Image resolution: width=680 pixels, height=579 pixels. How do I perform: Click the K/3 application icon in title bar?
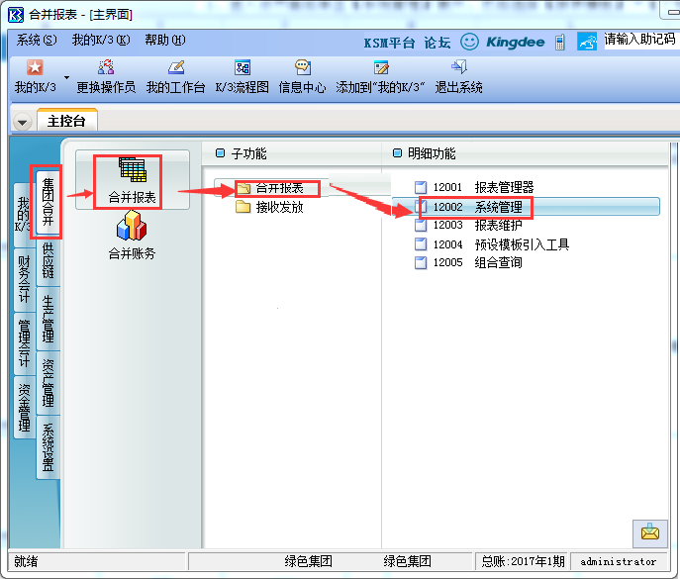click(16, 14)
